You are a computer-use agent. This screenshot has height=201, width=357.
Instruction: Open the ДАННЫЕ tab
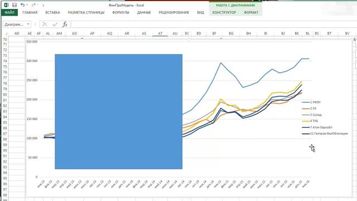(144, 12)
